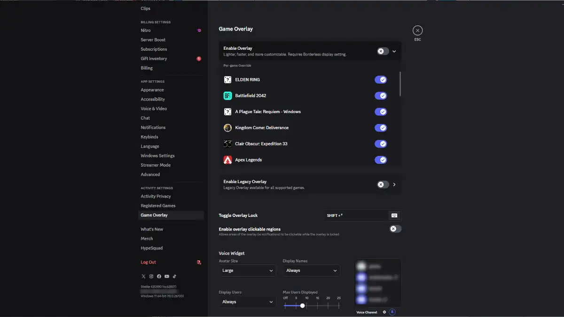Open Discord's YouTube social link
The height and width of the screenshot is (317, 564).
pos(167,276)
